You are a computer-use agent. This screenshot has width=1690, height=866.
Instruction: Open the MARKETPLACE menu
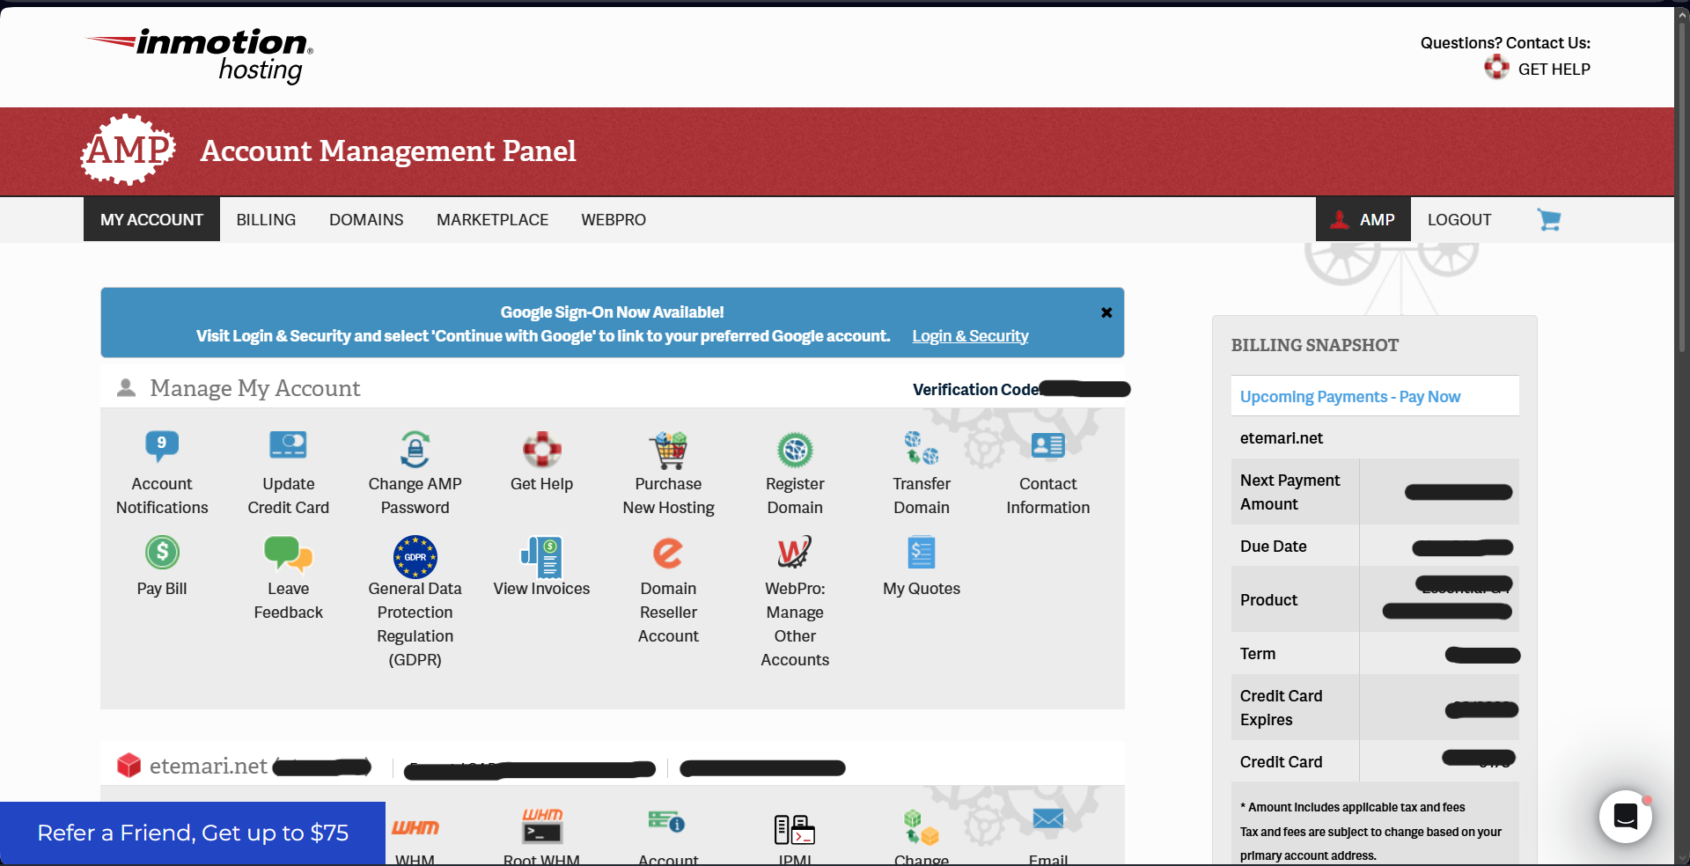click(492, 219)
